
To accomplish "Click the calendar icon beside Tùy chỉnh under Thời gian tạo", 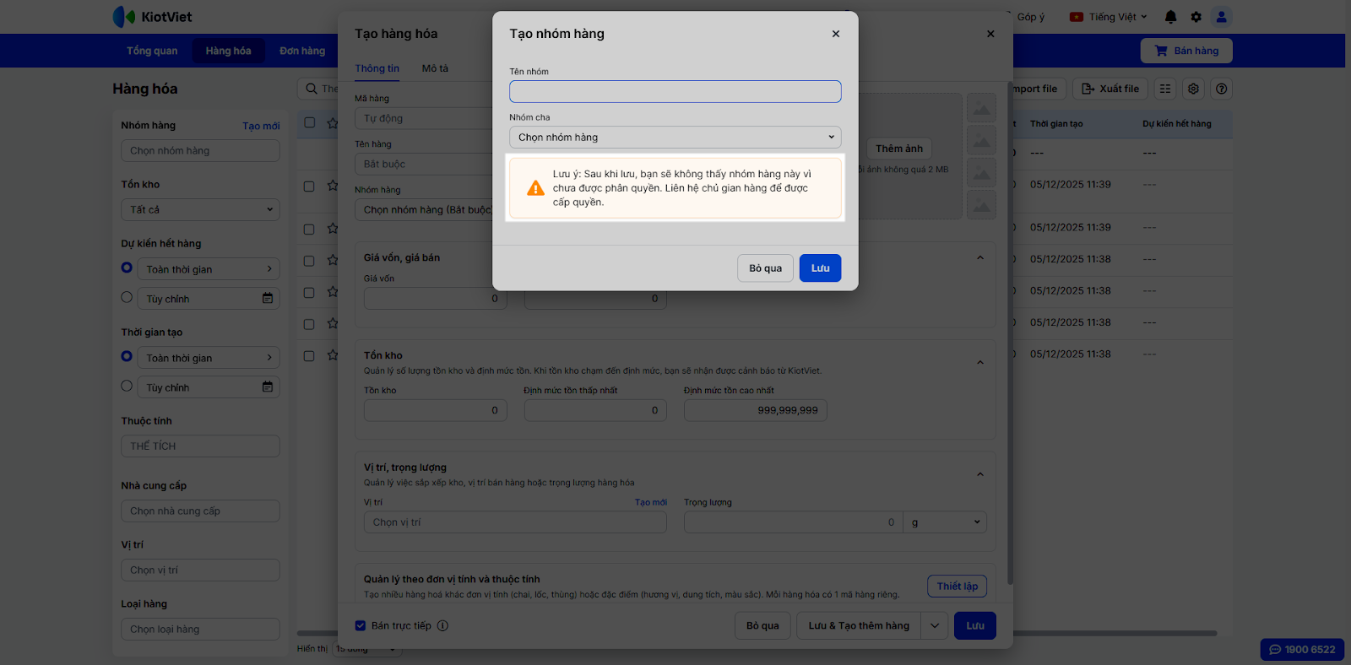I will pyautogui.click(x=268, y=387).
